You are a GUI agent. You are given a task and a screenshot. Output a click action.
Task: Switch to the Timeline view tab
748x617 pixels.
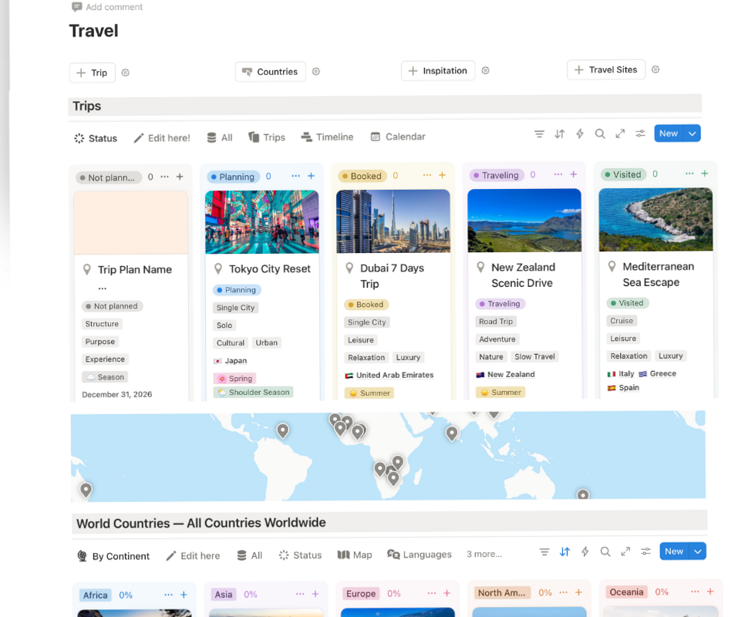point(327,137)
